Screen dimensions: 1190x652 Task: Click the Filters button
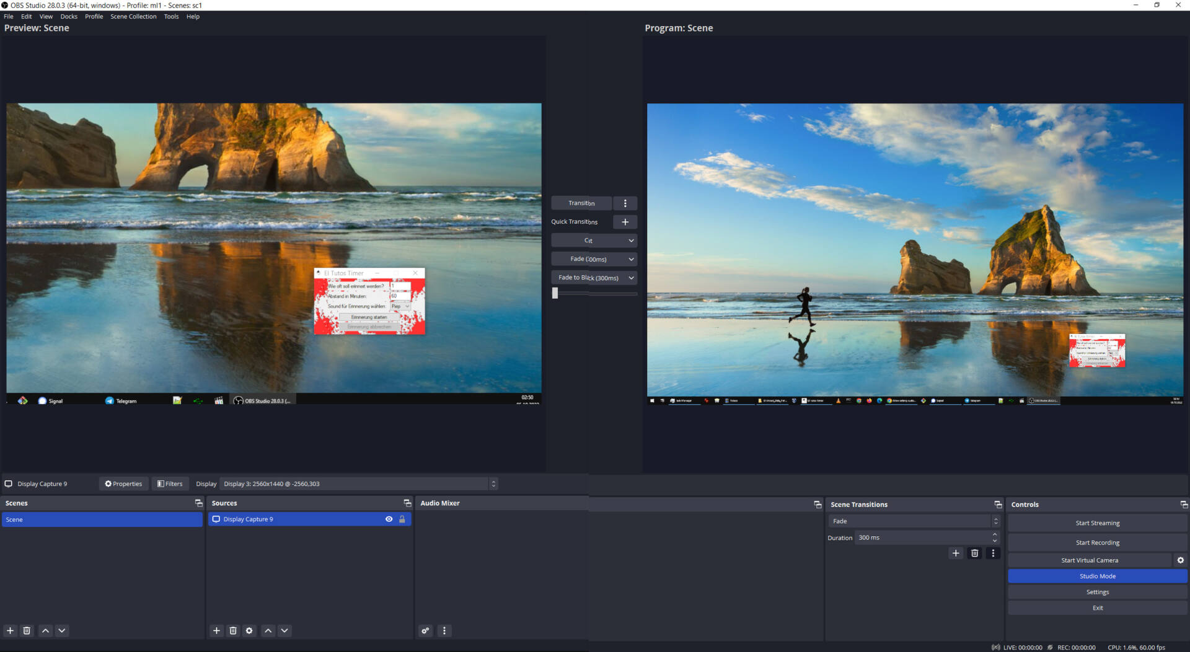point(170,484)
